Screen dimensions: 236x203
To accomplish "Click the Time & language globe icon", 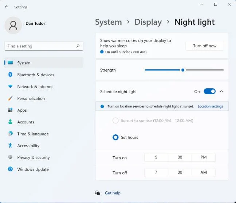I will pyautogui.click(x=10, y=134).
